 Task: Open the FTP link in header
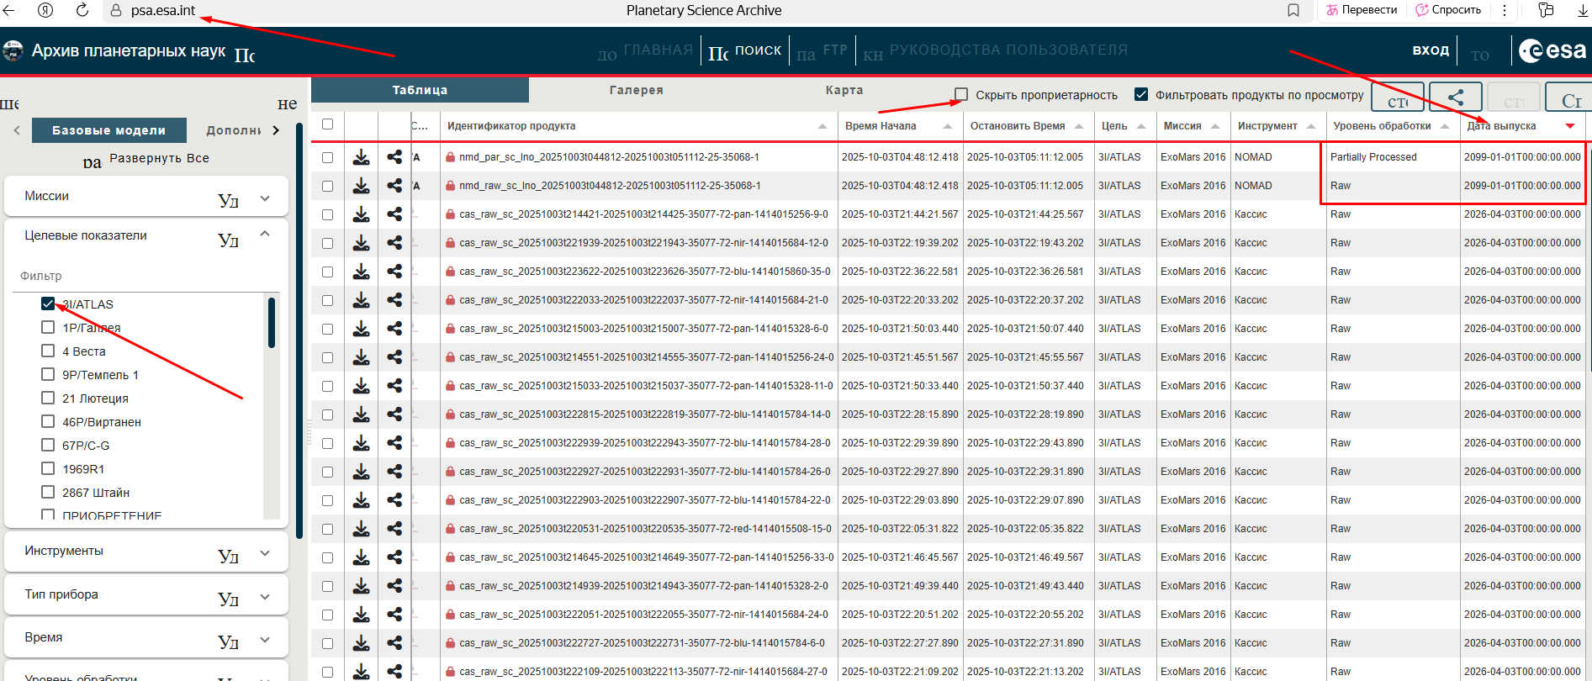tap(835, 50)
